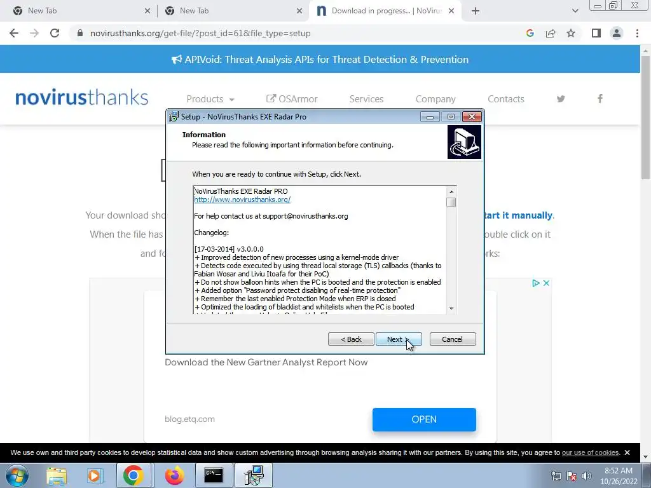Image resolution: width=651 pixels, height=488 pixels.
Task: Click the Twitter icon in site header
Action: (561, 98)
